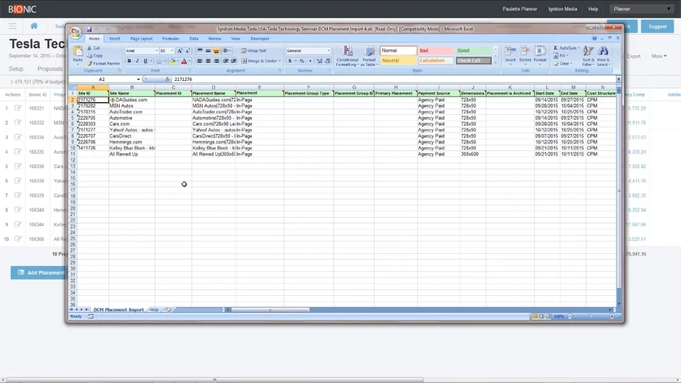Click the Find & Select binoculars icon
The image size is (681, 383).
(x=603, y=55)
